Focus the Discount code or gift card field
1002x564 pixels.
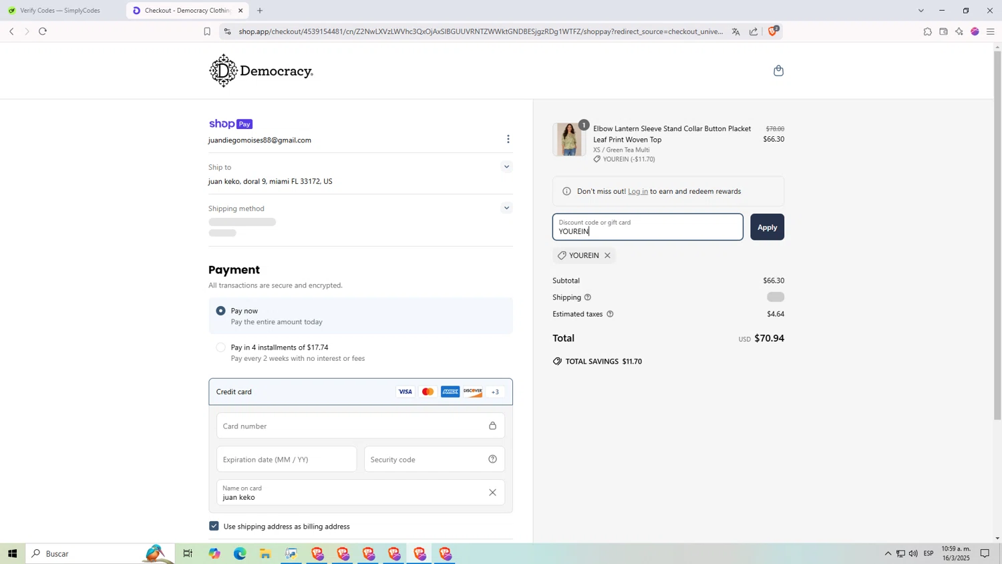tap(647, 227)
